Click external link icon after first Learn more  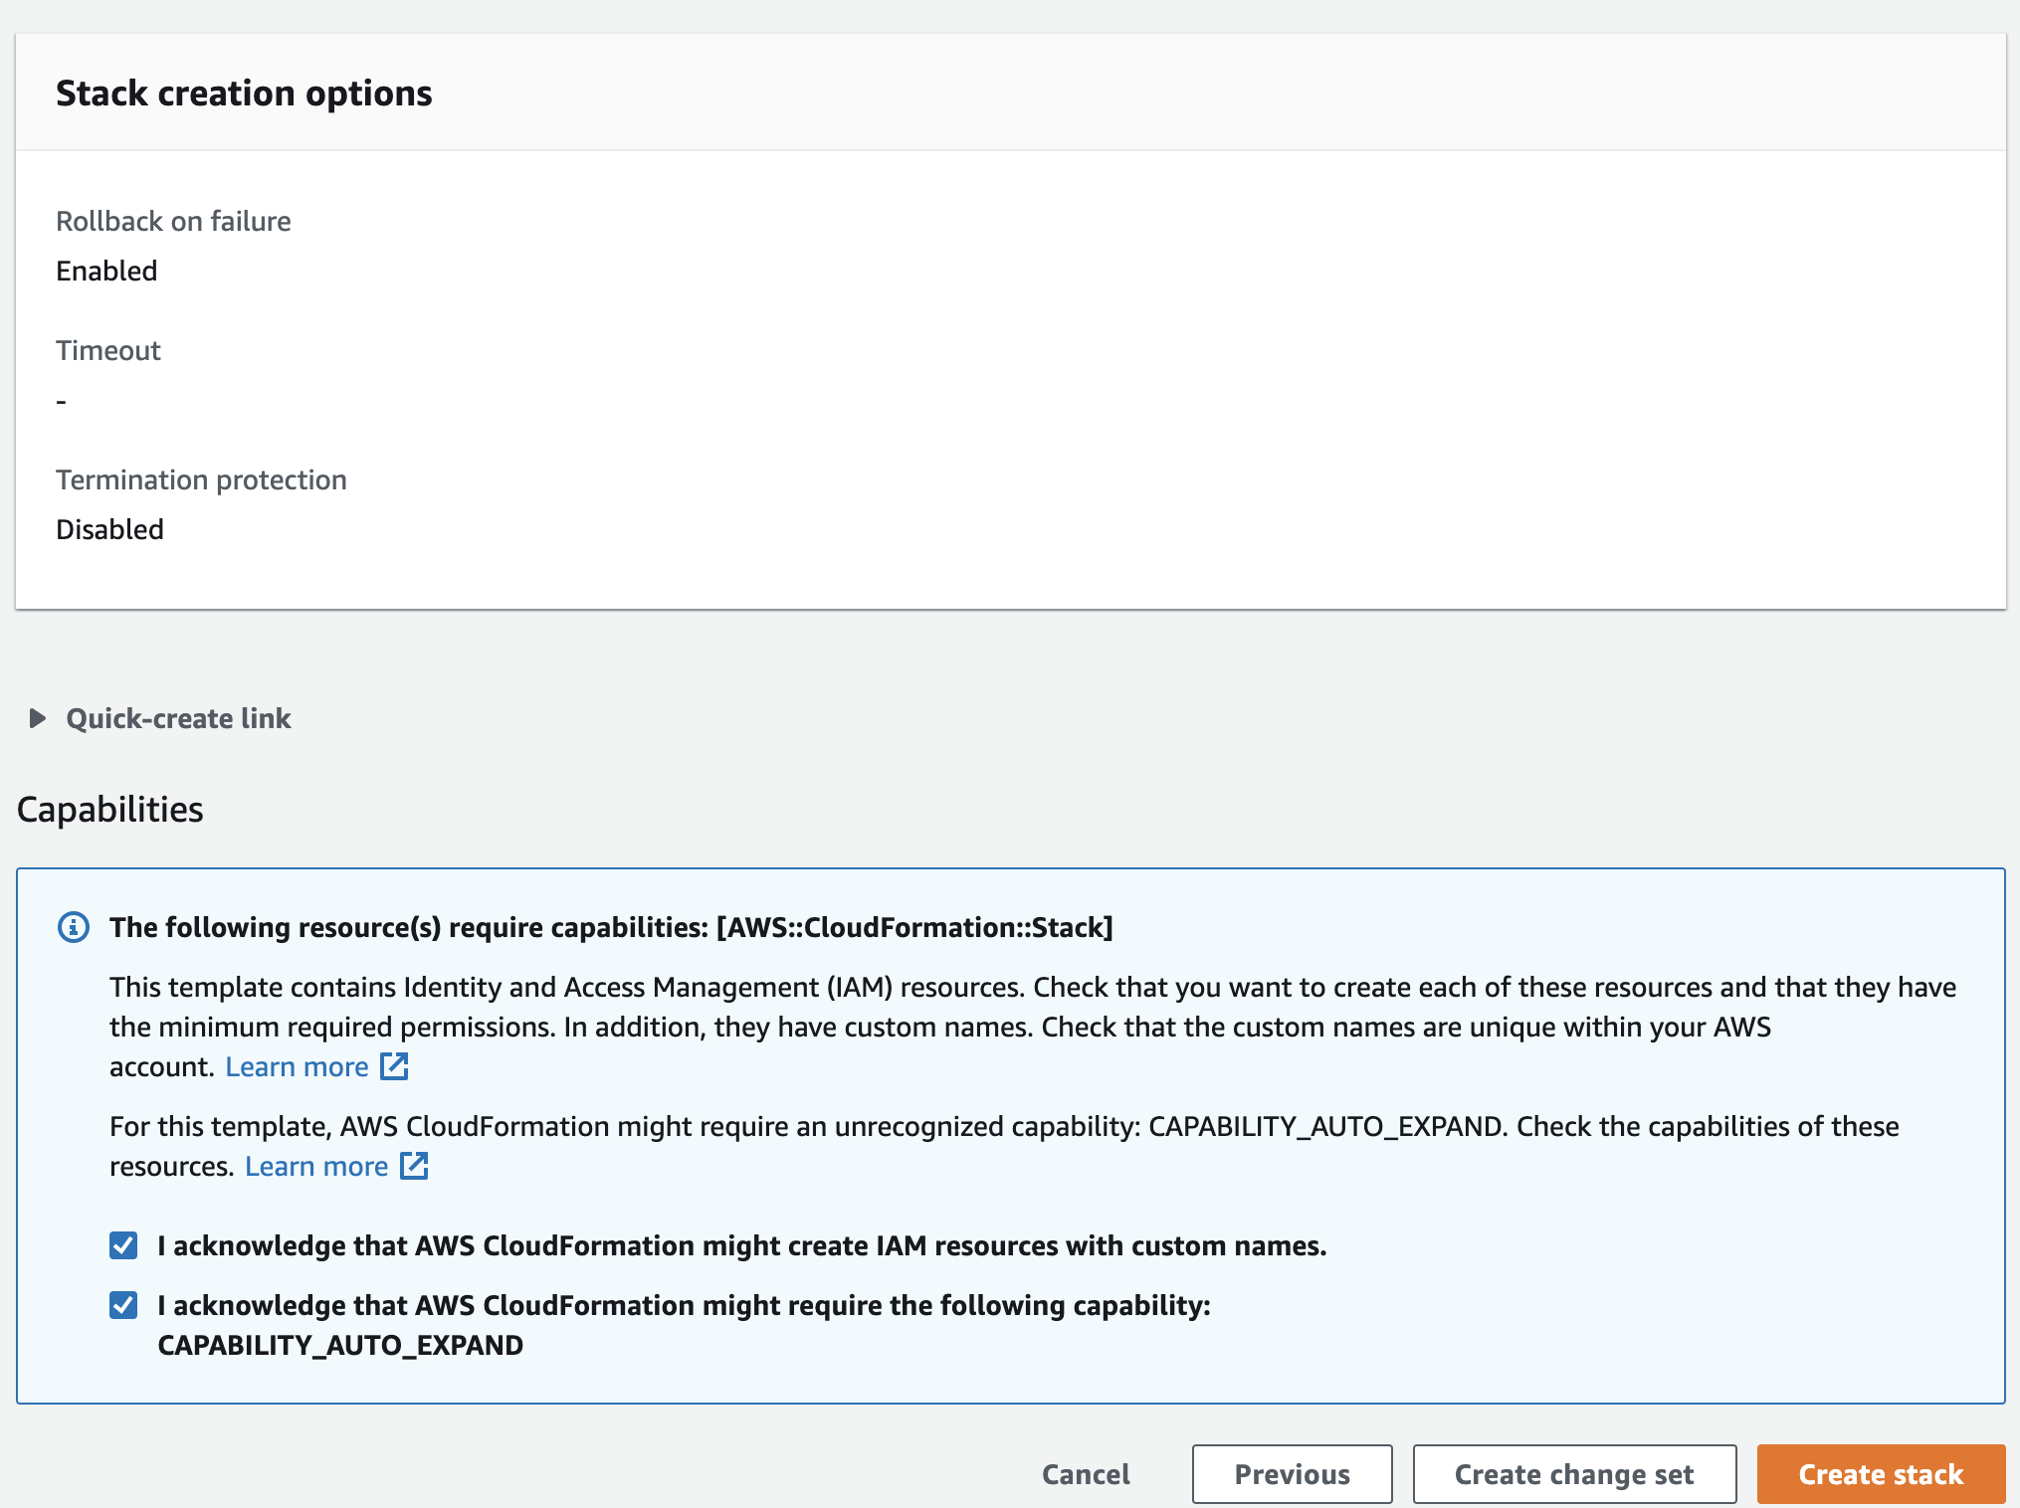(x=395, y=1066)
